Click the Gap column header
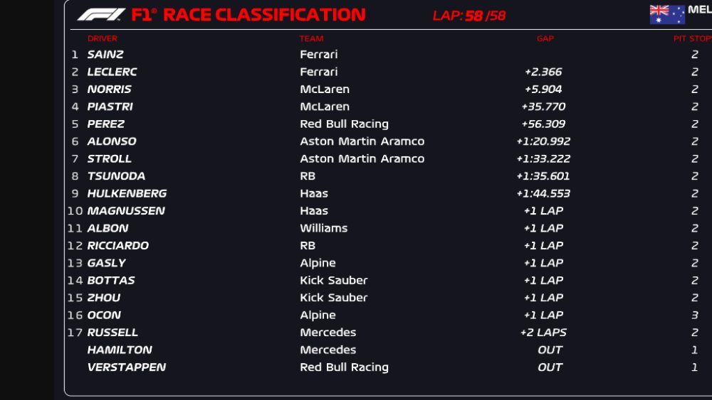Viewport: 712px width, 400px height. 545,38
